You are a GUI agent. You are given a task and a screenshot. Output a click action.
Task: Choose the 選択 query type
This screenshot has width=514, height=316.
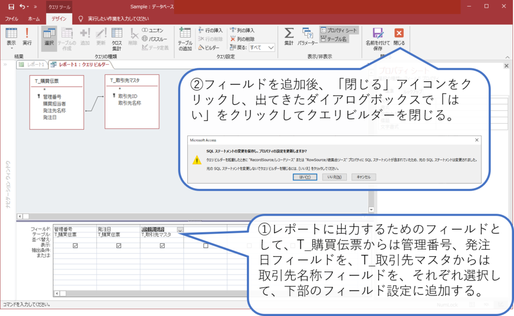coord(49,39)
